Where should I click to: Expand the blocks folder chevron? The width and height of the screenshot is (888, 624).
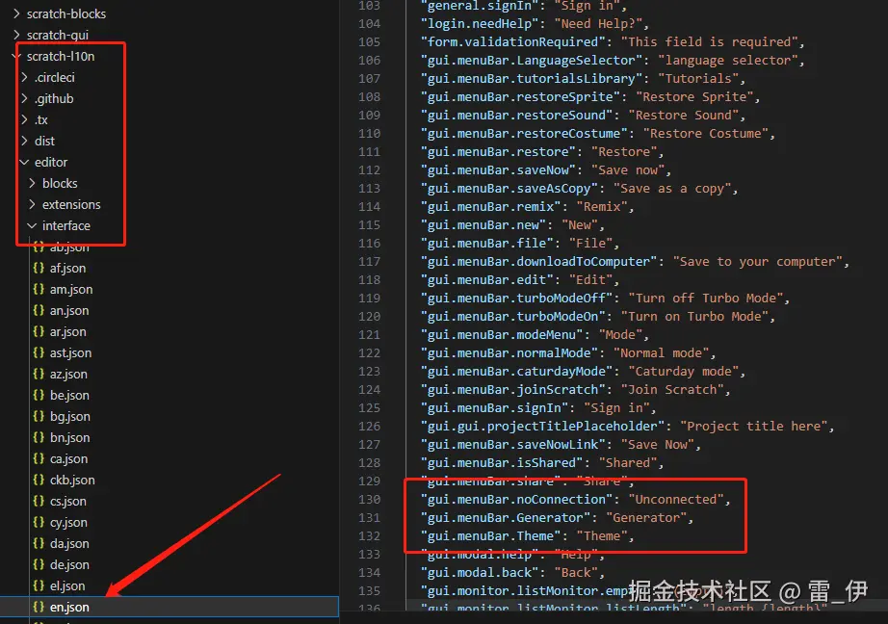33,183
